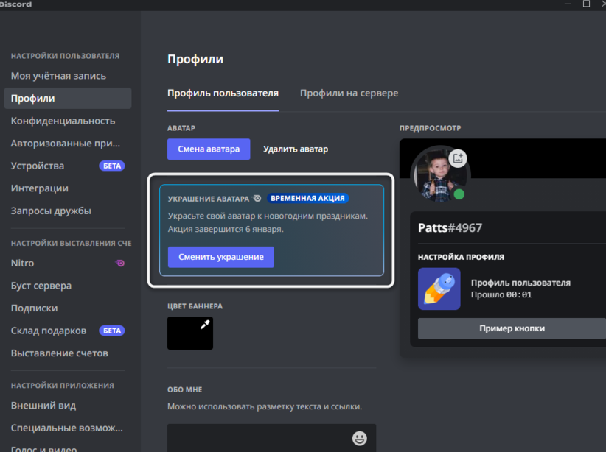This screenshot has height=452, width=606.
Task: Open Внешний вид app settings
Action: coord(43,405)
